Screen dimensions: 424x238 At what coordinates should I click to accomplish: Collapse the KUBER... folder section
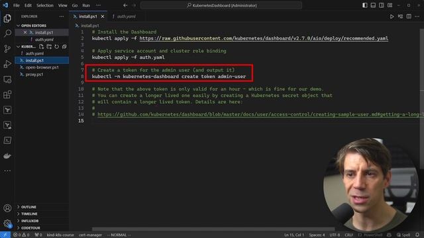[26, 46]
